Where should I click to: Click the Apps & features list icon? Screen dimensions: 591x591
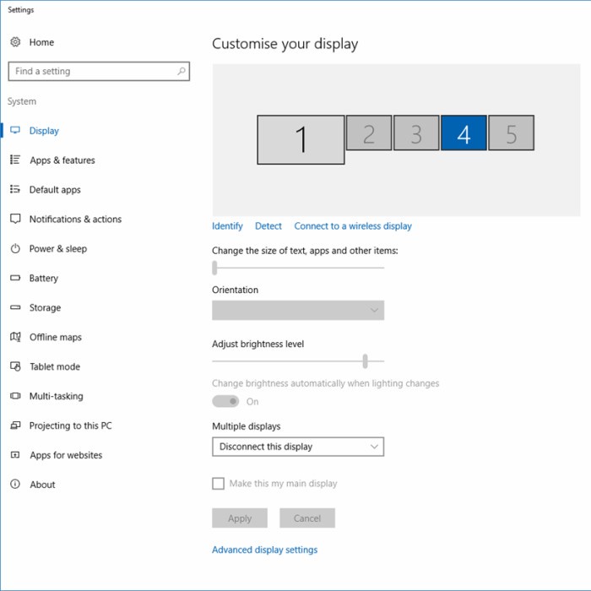tap(15, 160)
